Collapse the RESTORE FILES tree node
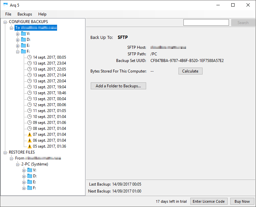This screenshot has height=207, width=256. [5, 153]
